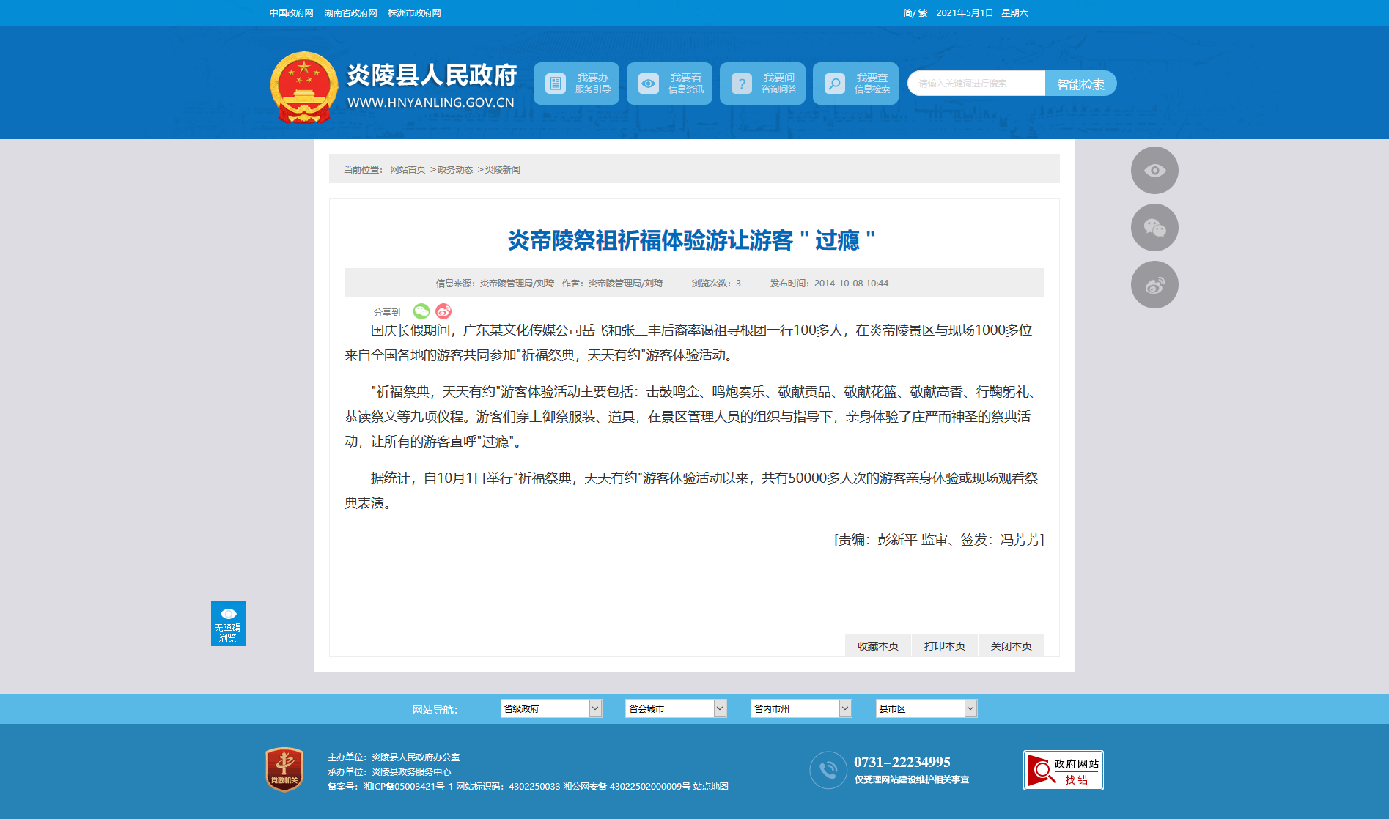Click the 智能检索 search button
The width and height of the screenshot is (1389, 819).
[x=1080, y=84]
